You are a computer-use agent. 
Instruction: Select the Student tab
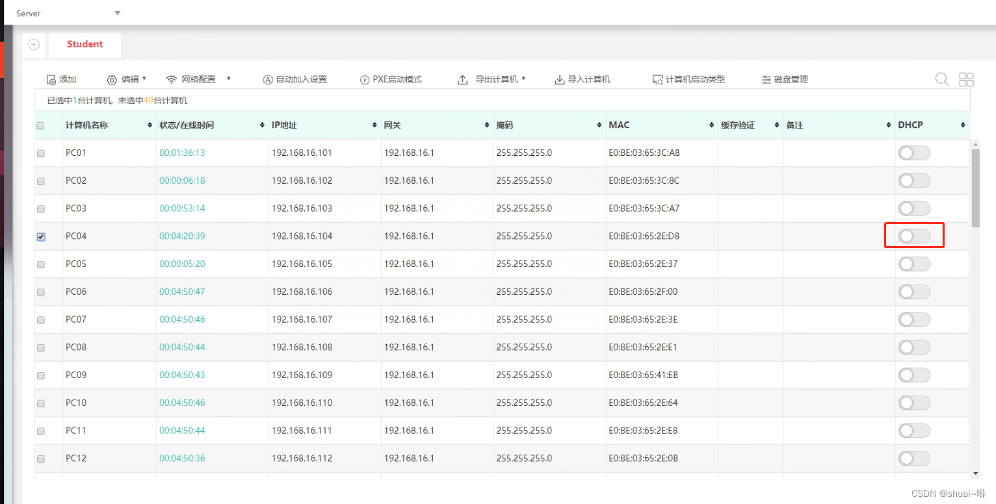click(x=85, y=44)
